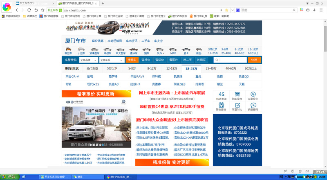The image size is (327, 180).
Task: Switch to 网上车市分站管理 taskbar window
Action: click(x=55, y=177)
